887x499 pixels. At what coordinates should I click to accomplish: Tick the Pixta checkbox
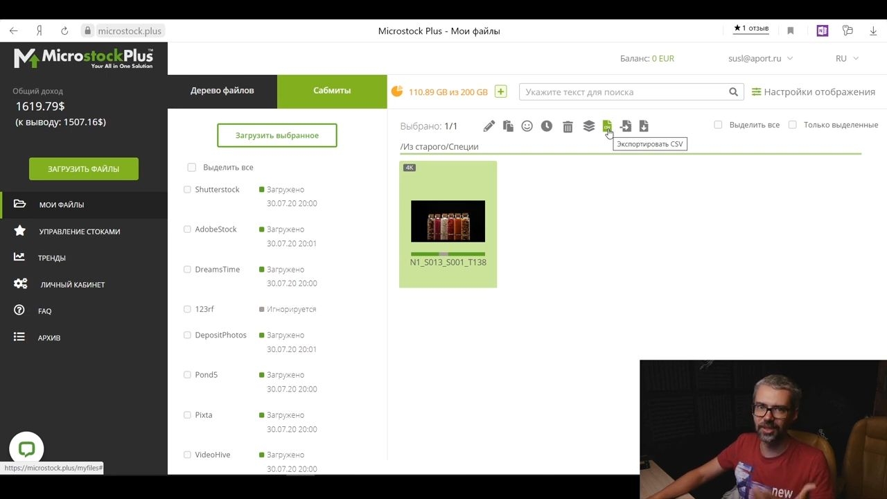[187, 414]
